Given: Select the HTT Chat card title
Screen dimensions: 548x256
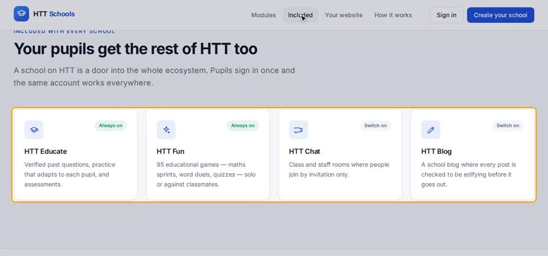Looking at the screenshot, I should tap(304, 151).
